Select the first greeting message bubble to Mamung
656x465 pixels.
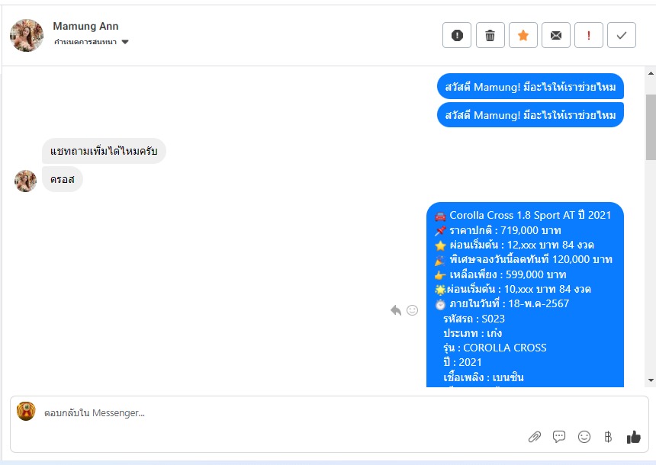pyautogui.click(x=530, y=87)
